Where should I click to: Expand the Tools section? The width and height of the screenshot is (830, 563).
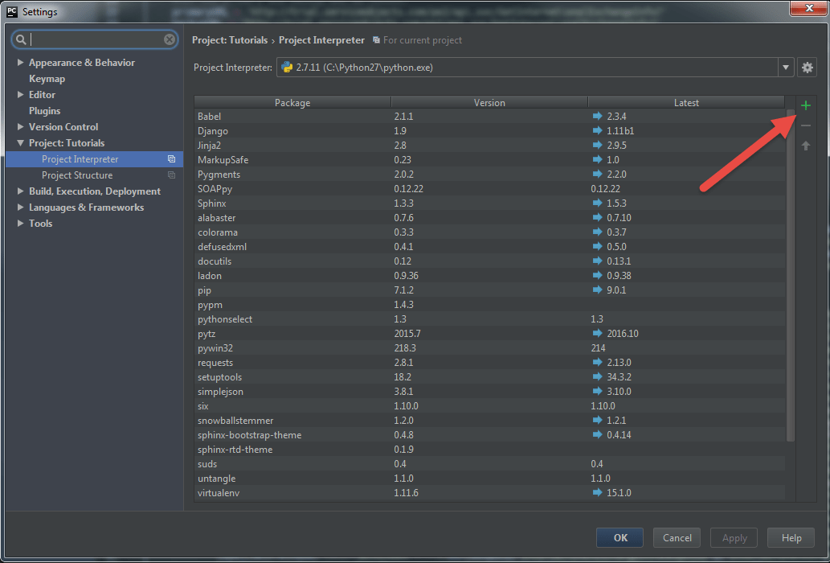[20, 223]
